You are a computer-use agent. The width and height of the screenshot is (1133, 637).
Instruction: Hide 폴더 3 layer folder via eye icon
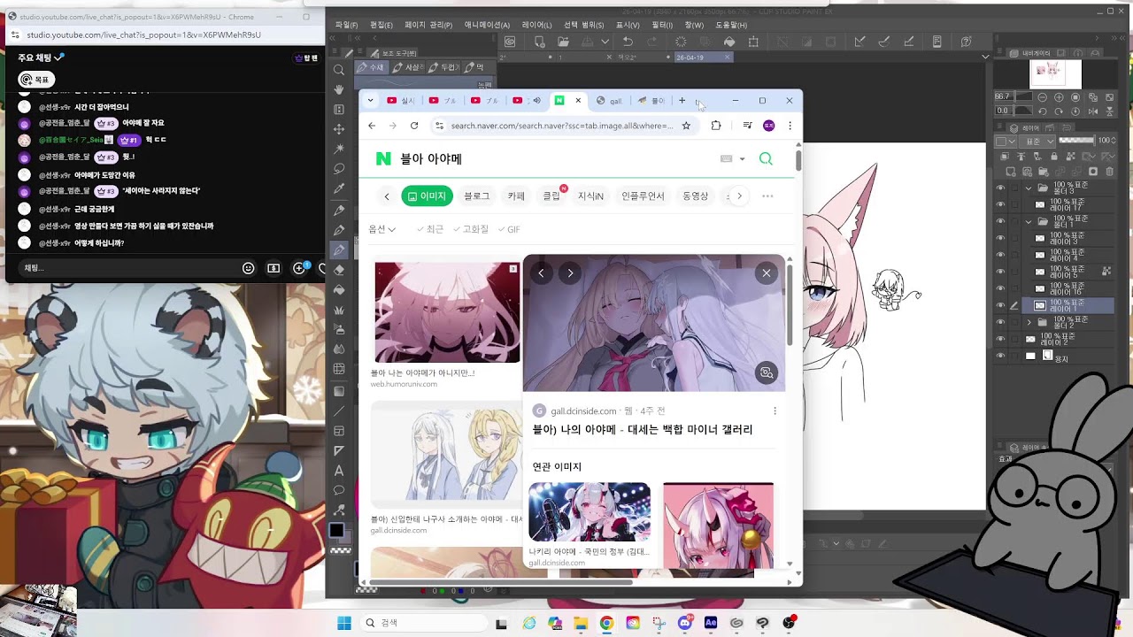1001,188
